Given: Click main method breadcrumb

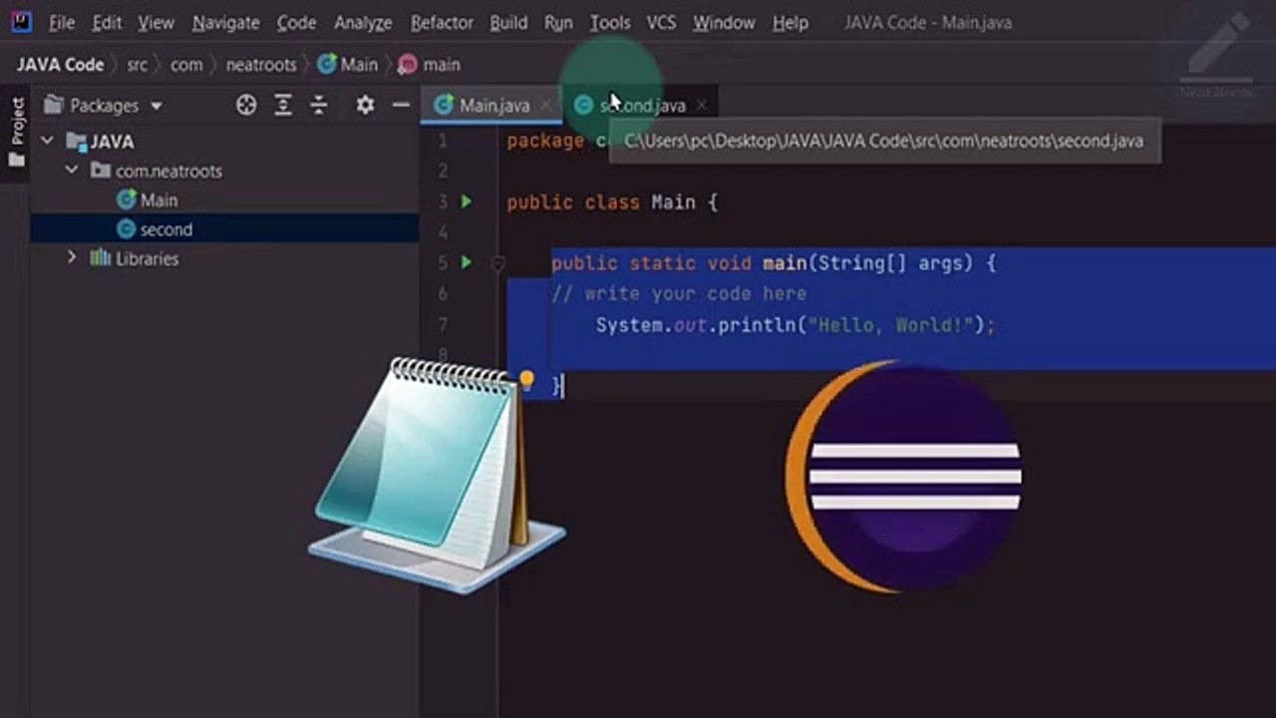Looking at the screenshot, I should tap(430, 65).
